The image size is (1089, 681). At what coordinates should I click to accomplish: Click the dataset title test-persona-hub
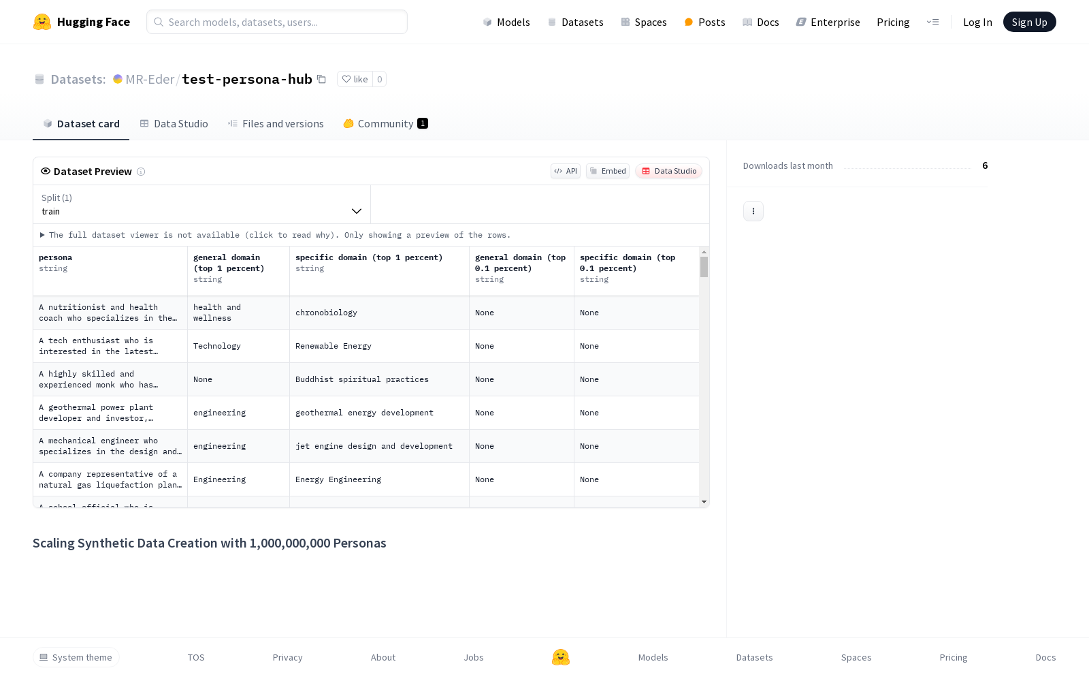click(x=247, y=79)
